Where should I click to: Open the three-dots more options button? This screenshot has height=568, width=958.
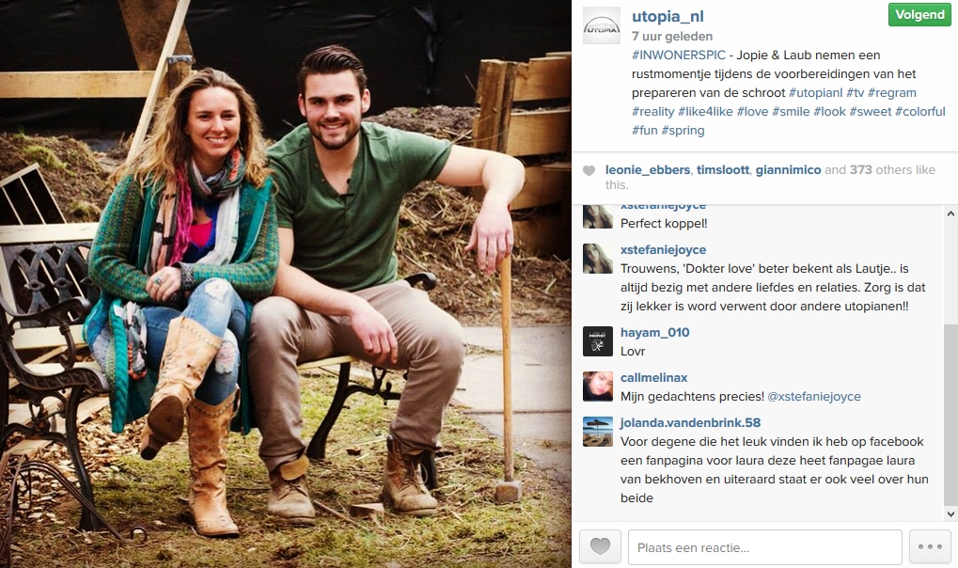930,546
